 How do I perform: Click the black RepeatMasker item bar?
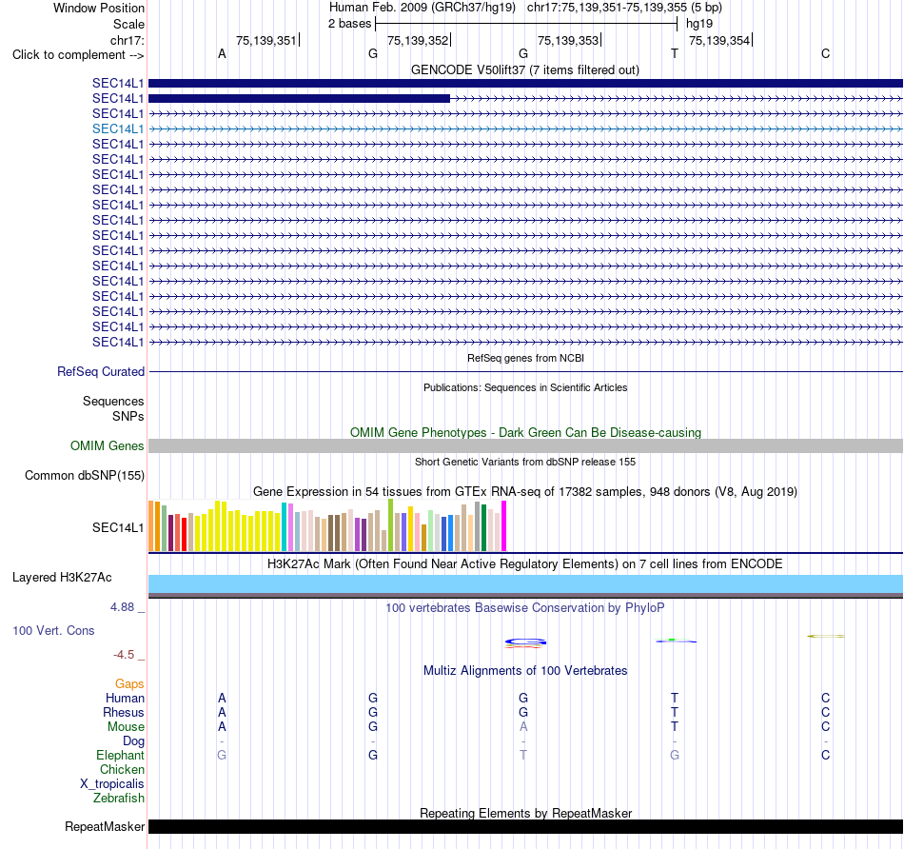[526, 826]
